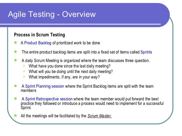Open the Sprint Retrospective session link

tap(49, 99)
